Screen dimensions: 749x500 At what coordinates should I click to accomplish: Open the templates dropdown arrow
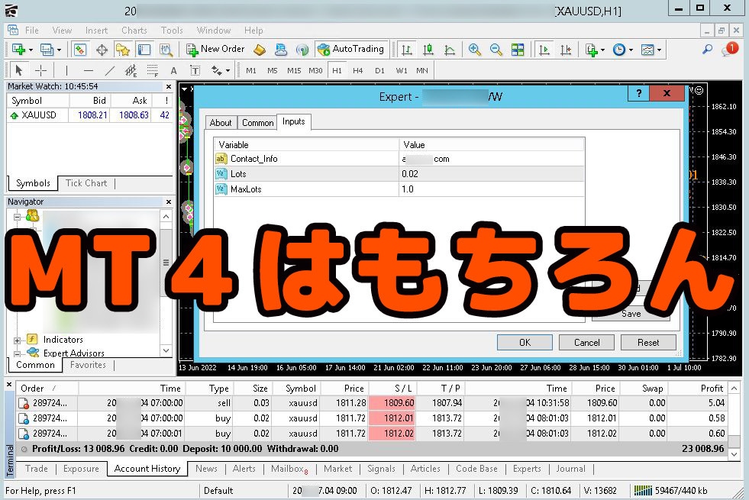point(659,50)
